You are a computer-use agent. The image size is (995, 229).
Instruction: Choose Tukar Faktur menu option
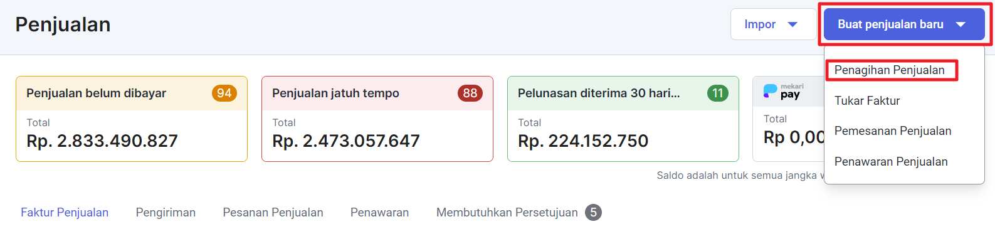tap(867, 101)
